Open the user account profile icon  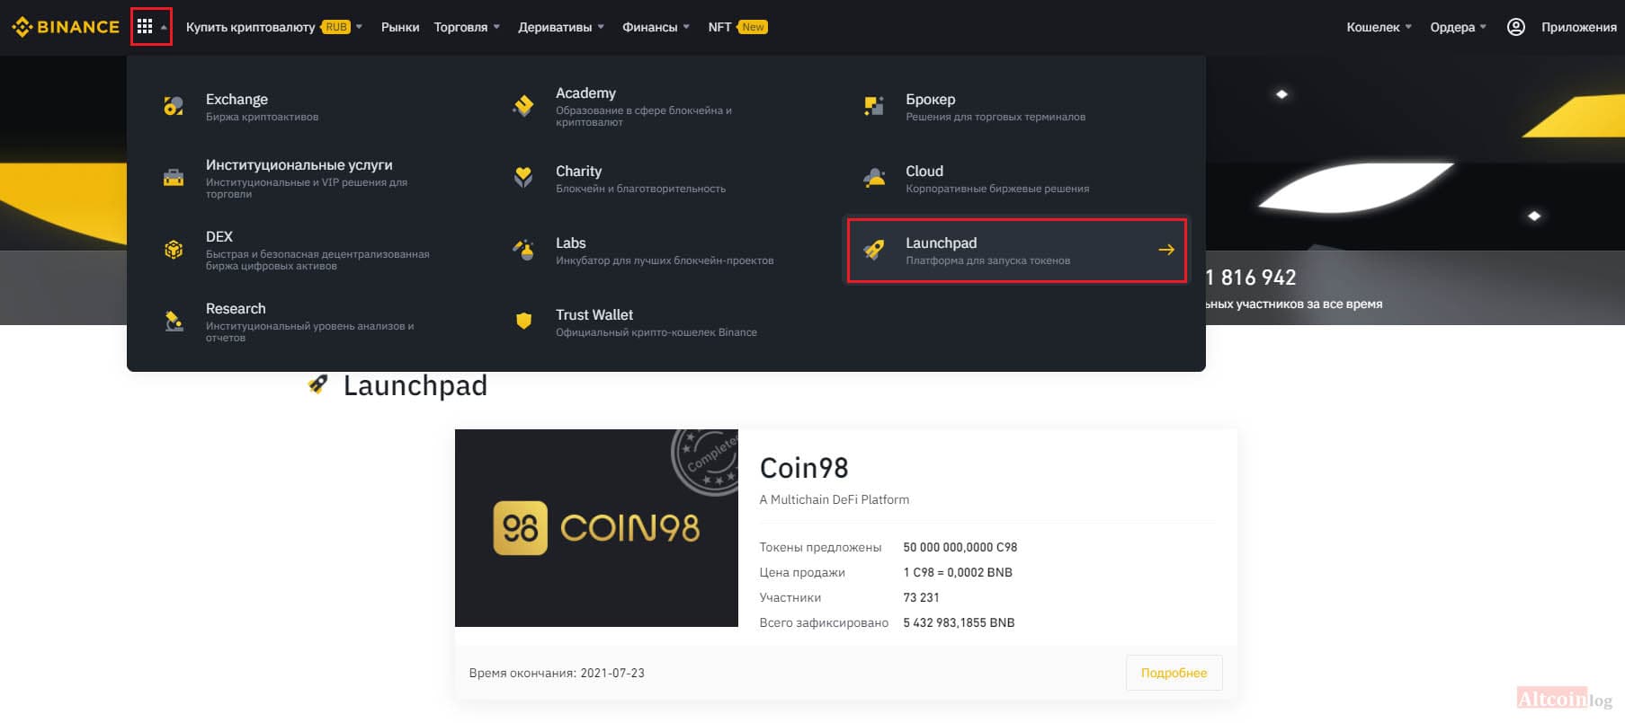tap(1515, 27)
